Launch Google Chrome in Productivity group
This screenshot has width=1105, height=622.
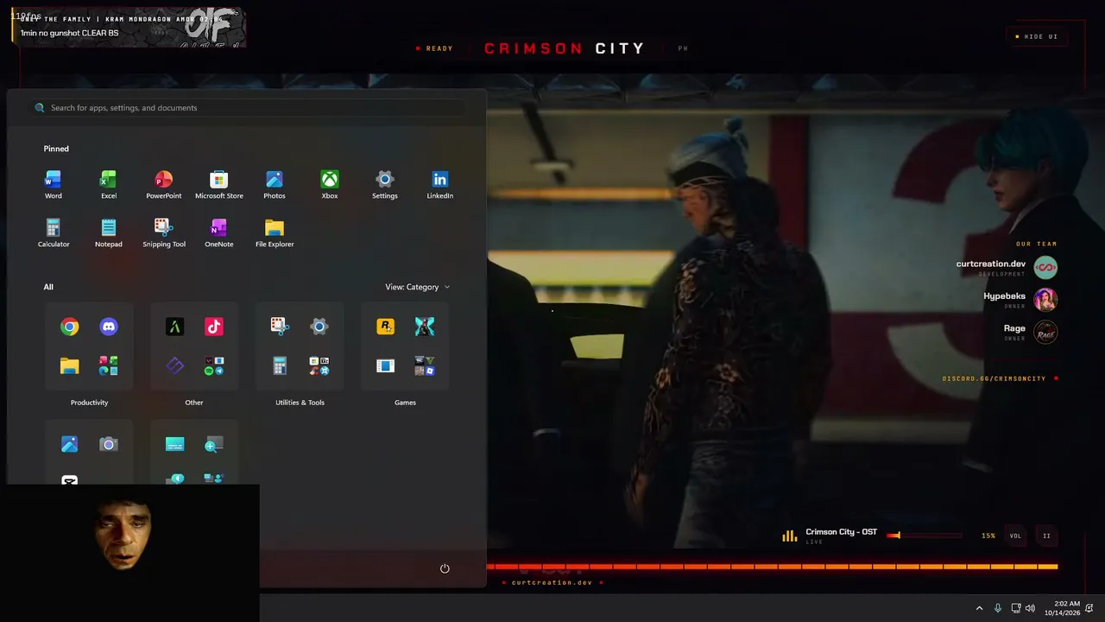[x=70, y=327]
